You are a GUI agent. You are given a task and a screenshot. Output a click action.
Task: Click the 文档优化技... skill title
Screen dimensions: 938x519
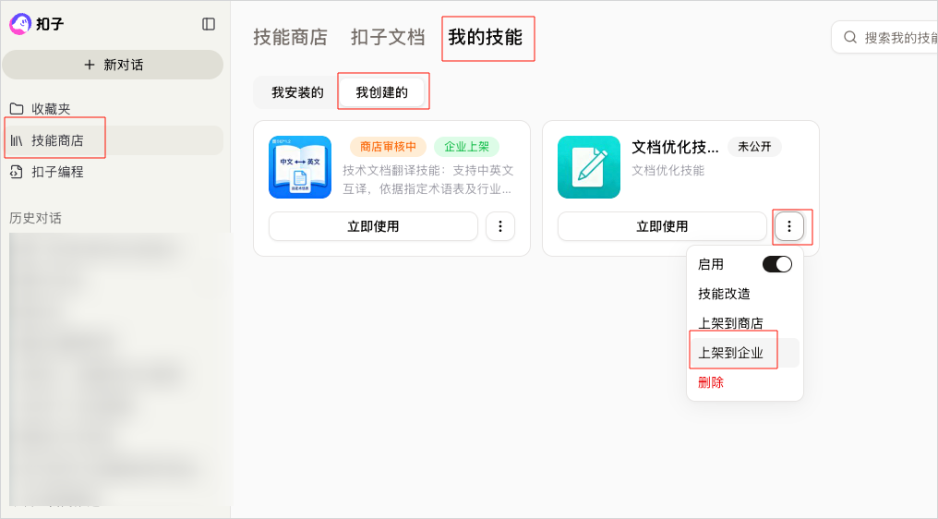(676, 147)
